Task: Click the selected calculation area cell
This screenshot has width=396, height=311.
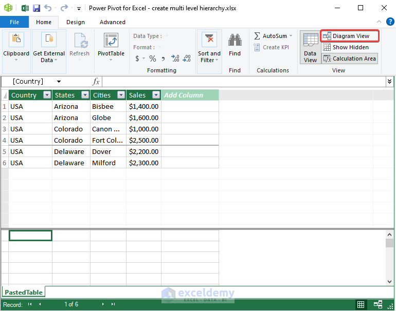Action: [x=30, y=236]
